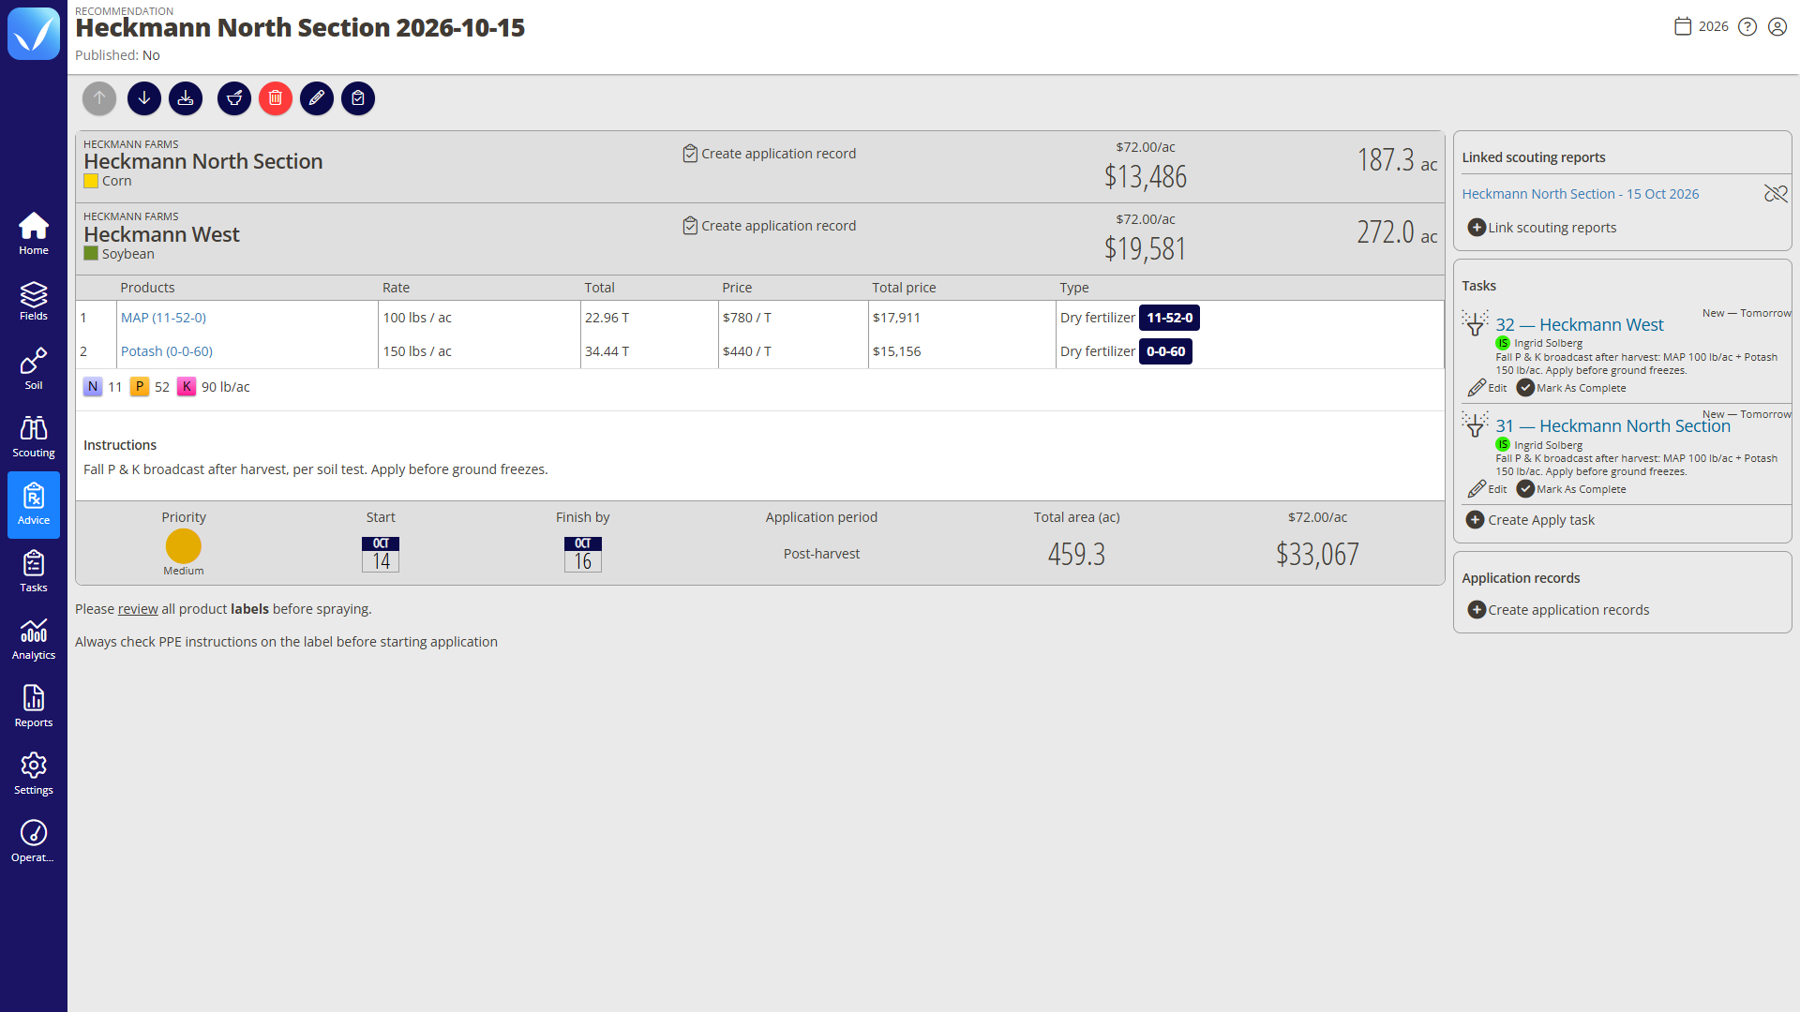Click the clipboard check toolbar icon
This screenshot has height=1012, width=1800.
358,98
